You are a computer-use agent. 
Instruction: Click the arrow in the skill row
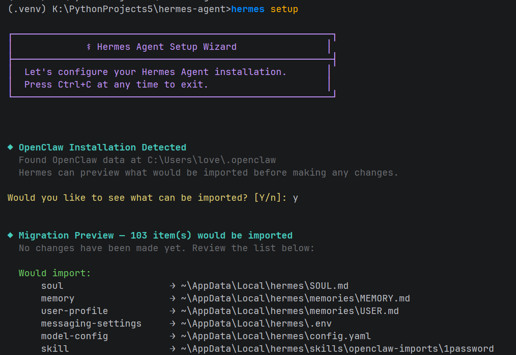coord(172,348)
